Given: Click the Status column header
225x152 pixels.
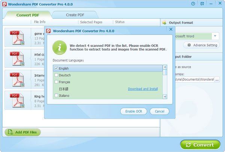Looking at the screenshot, I should [x=120, y=22].
